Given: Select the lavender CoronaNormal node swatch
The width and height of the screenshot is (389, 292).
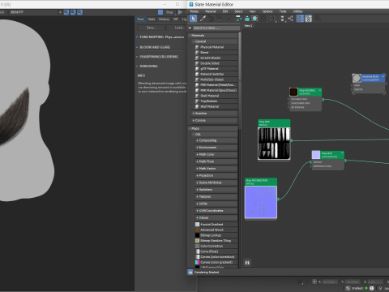Looking at the screenshot, I should pyautogui.click(x=316, y=155).
